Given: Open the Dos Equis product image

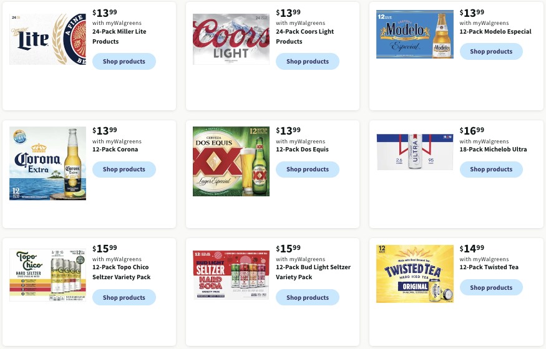Looking at the screenshot, I should (232, 161).
